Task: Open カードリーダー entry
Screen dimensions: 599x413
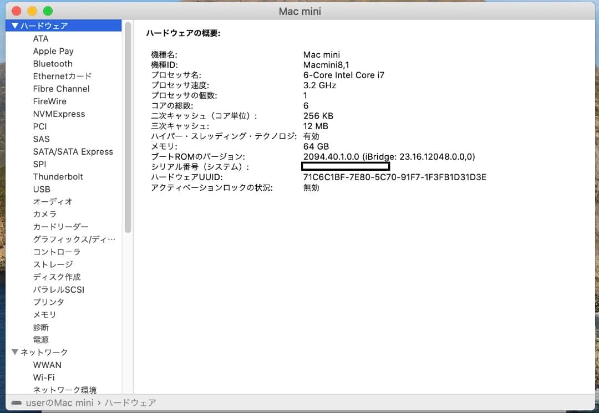Action: tap(60, 227)
